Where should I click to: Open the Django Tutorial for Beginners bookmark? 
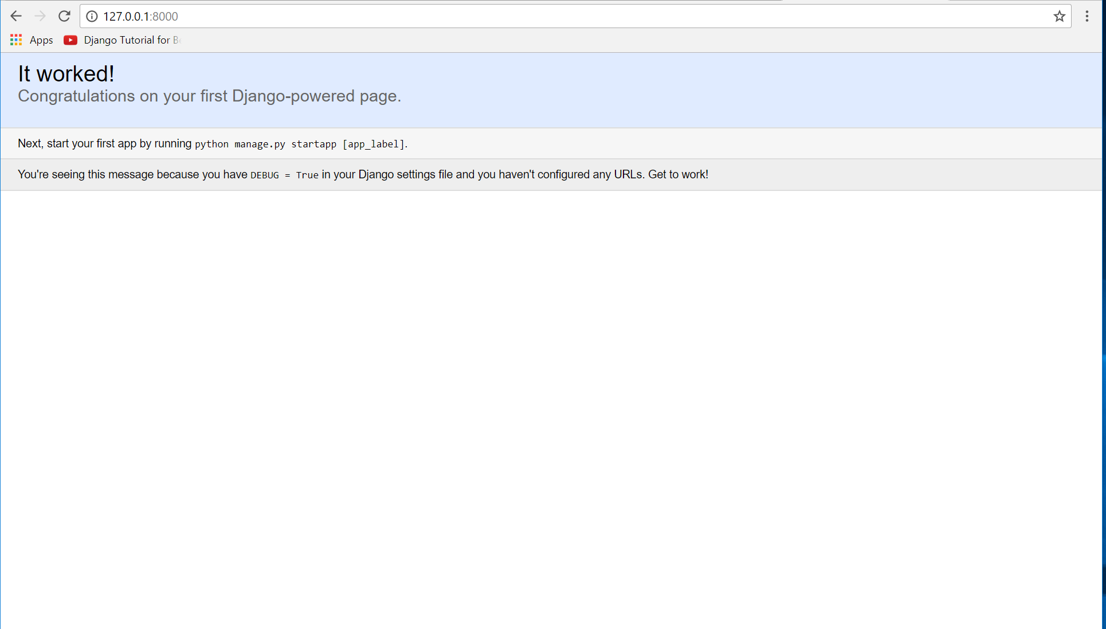point(122,40)
